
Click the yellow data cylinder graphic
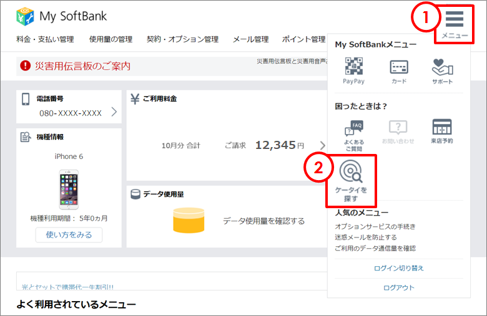click(x=189, y=220)
